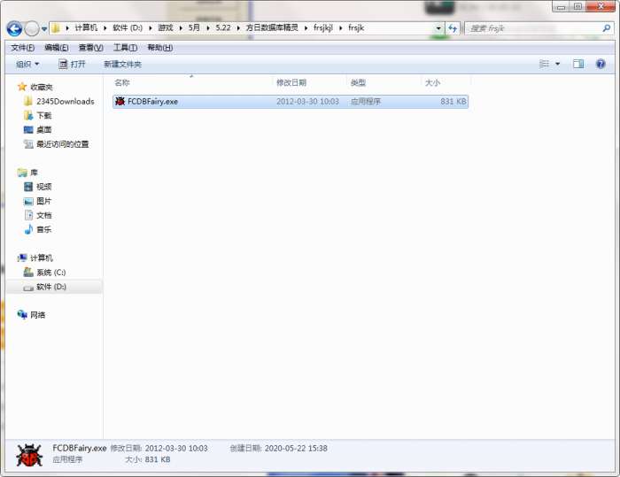The height and width of the screenshot is (477, 620).
Task: Open 2345Downloads favorite folder
Action: pyautogui.click(x=66, y=102)
